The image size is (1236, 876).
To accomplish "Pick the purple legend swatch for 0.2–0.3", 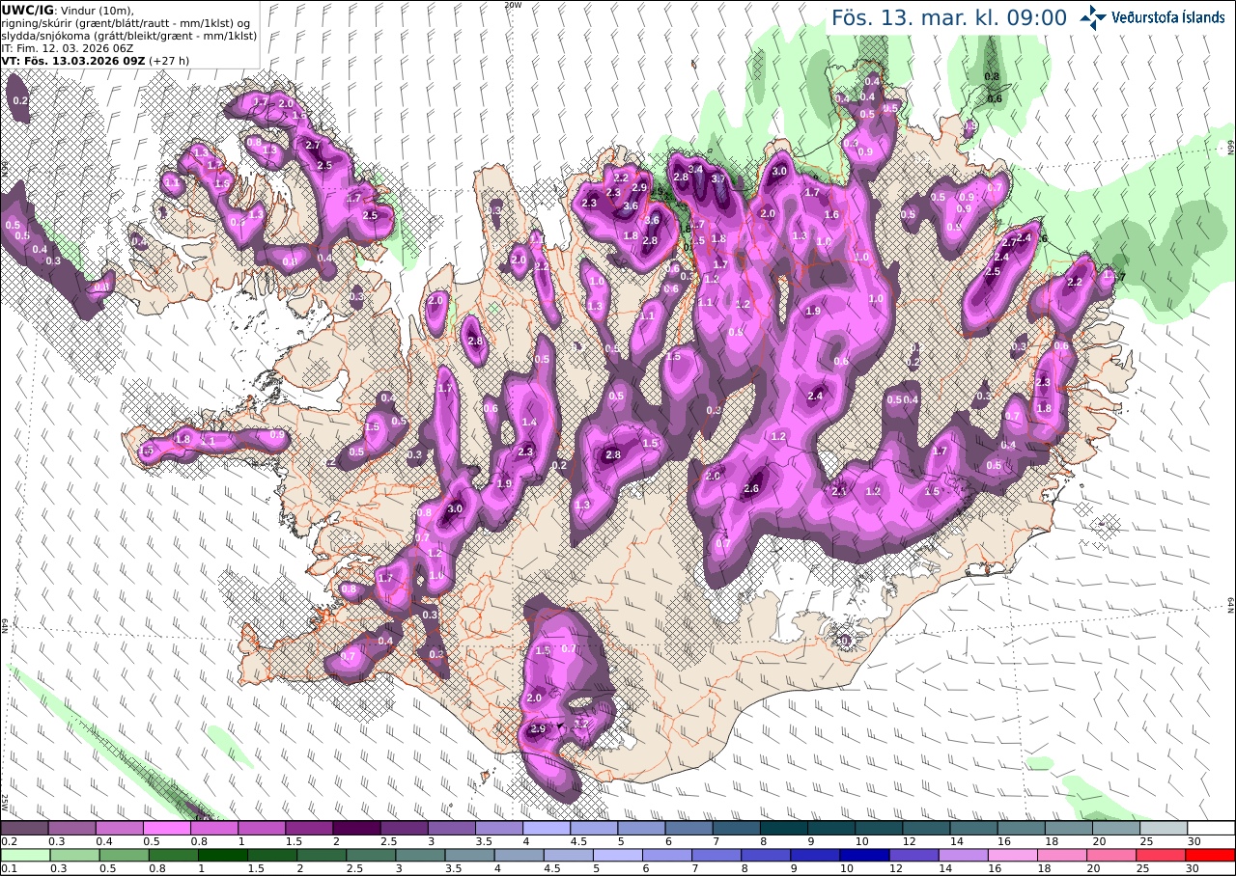I will pyautogui.click(x=24, y=828).
